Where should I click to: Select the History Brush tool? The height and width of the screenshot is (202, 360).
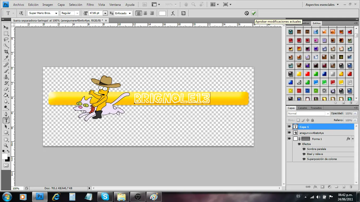[x=6, y=83]
